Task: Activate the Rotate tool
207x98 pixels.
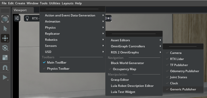Action: pyautogui.click(x=5, y=48)
